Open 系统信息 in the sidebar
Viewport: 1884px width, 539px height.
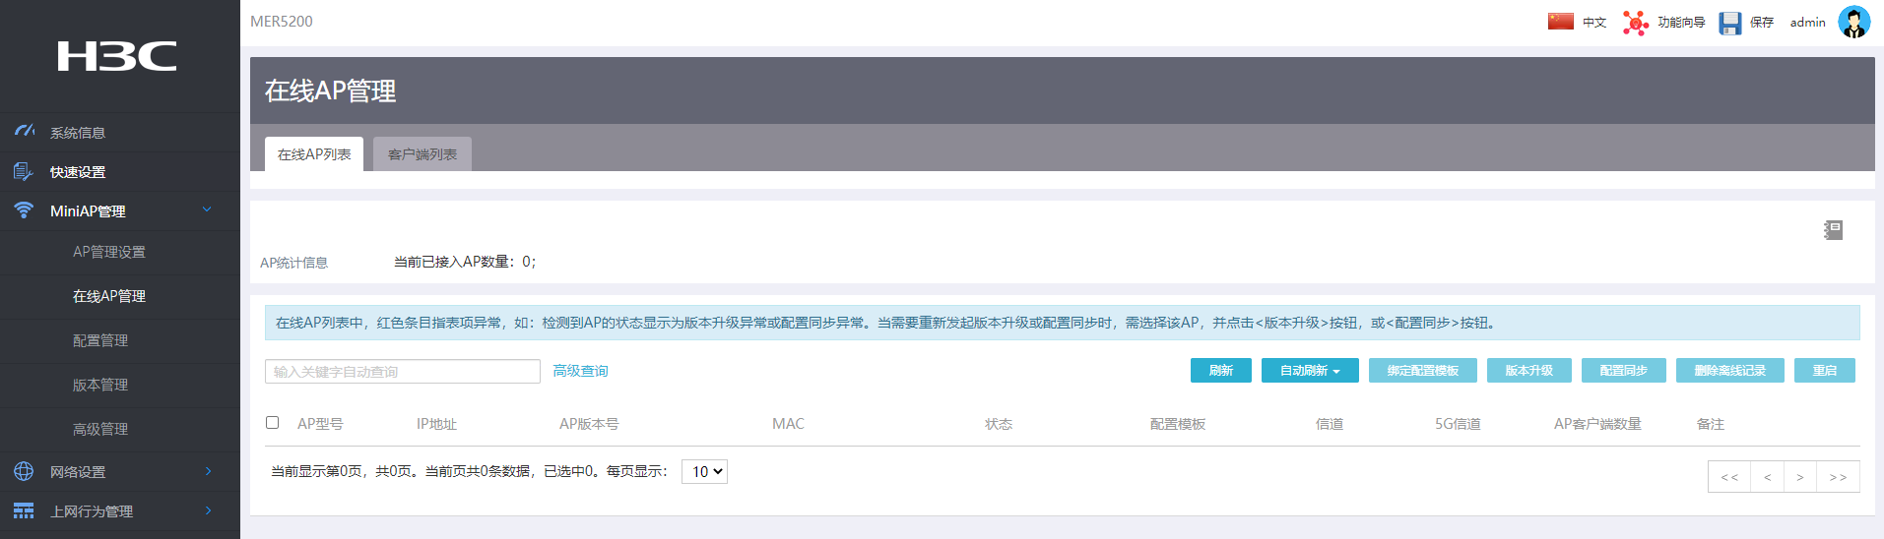pos(78,133)
